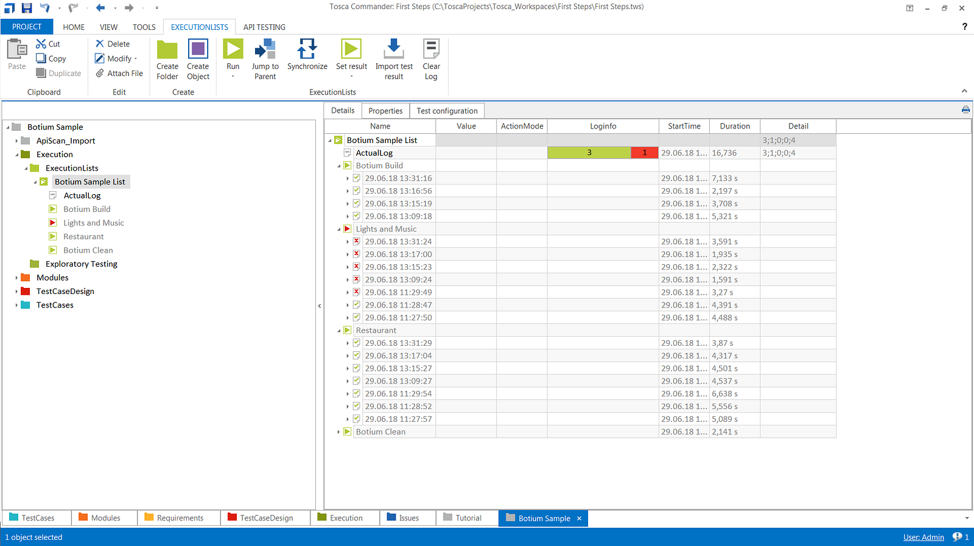Switch to the API TESTING ribbon tab

point(264,27)
